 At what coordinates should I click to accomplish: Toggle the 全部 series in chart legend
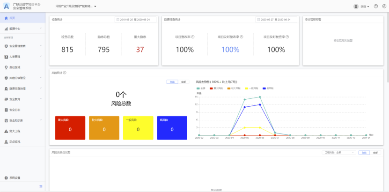coord(201,88)
